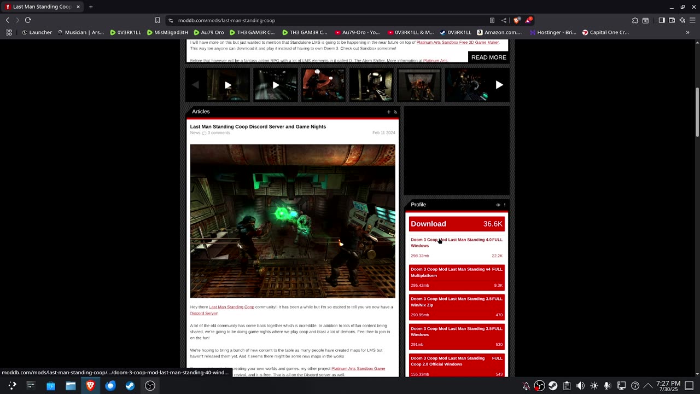Open the extensions puzzle icon

pyautogui.click(x=635, y=20)
